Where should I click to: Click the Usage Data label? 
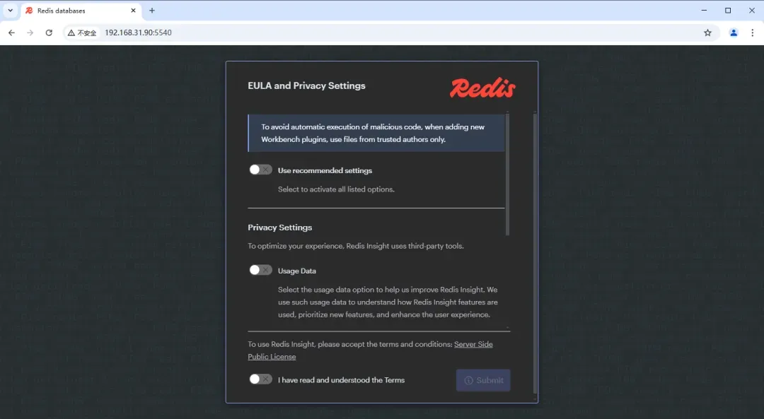point(296,271)
